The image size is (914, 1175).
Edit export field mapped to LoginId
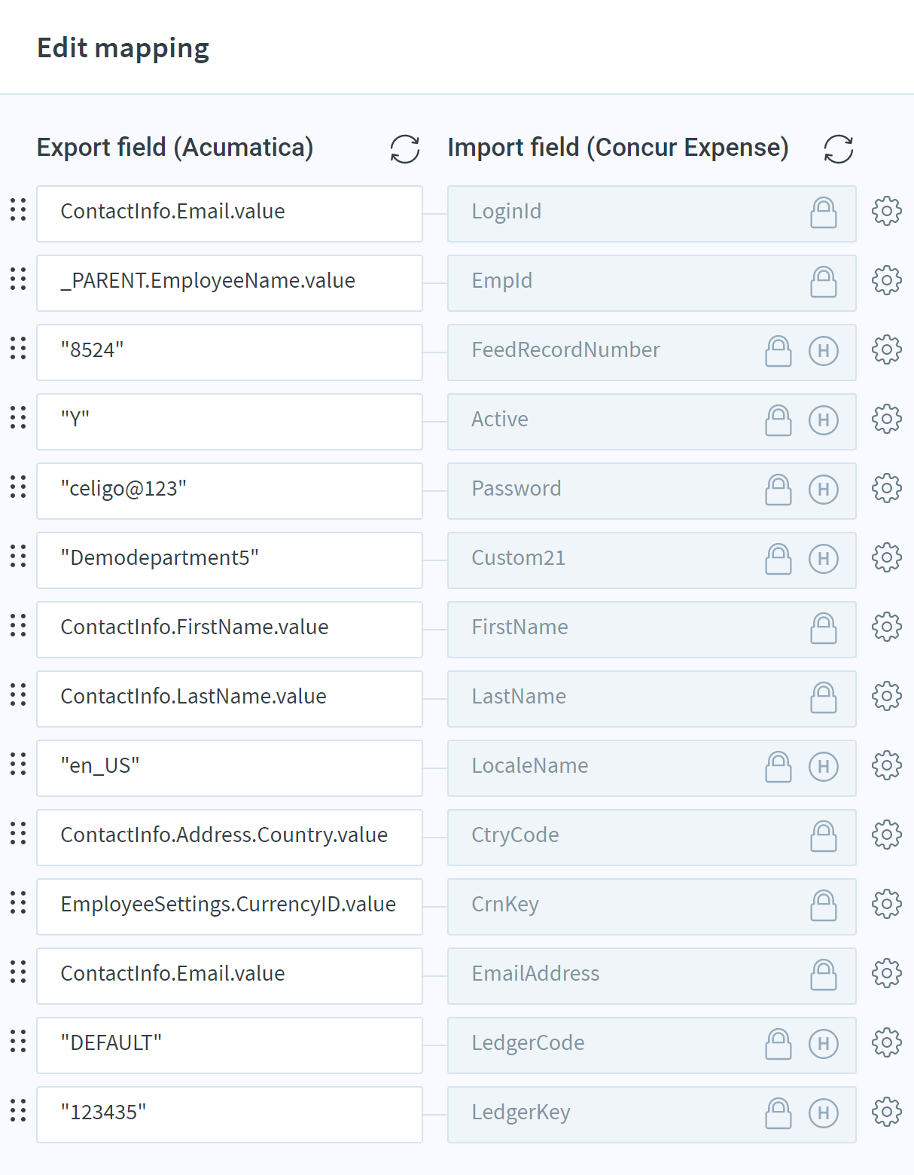click(230, 214)
